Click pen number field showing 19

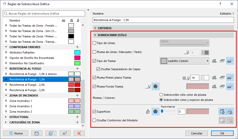pyautogui.click(x=195, y=78)
